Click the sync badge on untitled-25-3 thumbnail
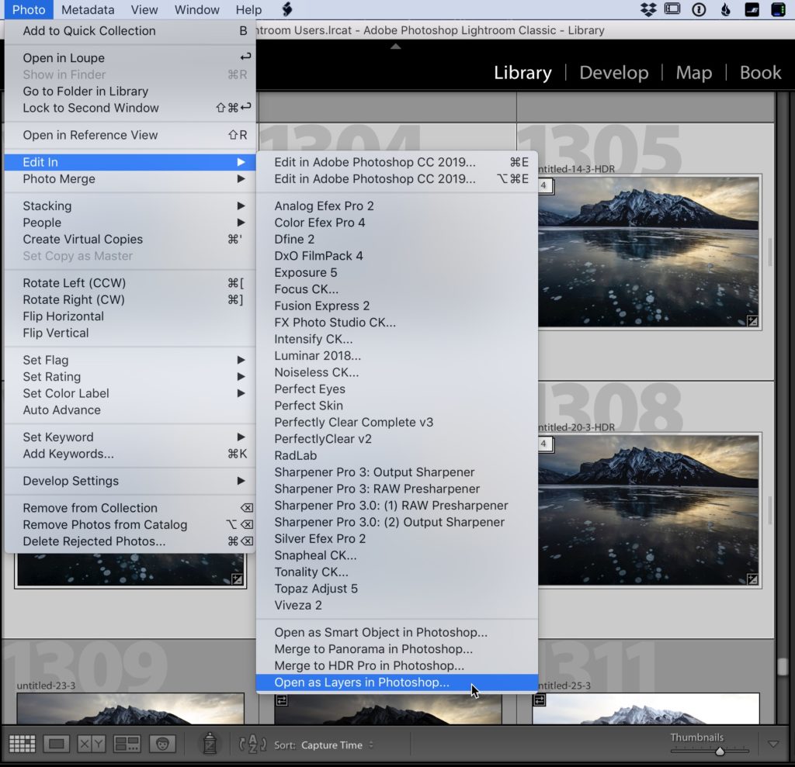 pos(540,700)
